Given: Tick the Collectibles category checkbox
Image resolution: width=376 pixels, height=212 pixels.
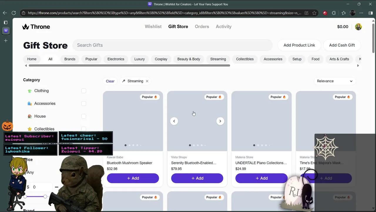Looking at the screenshot, I should (84, 129).
